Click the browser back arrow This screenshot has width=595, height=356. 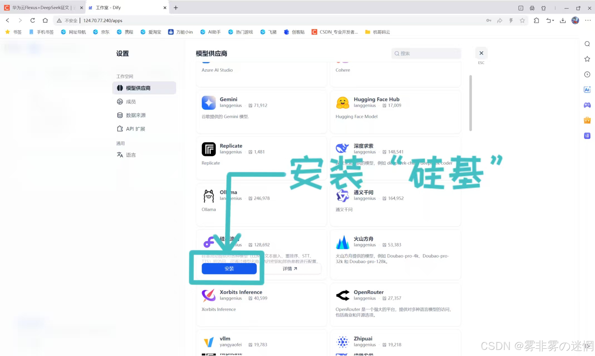(8, 20)
